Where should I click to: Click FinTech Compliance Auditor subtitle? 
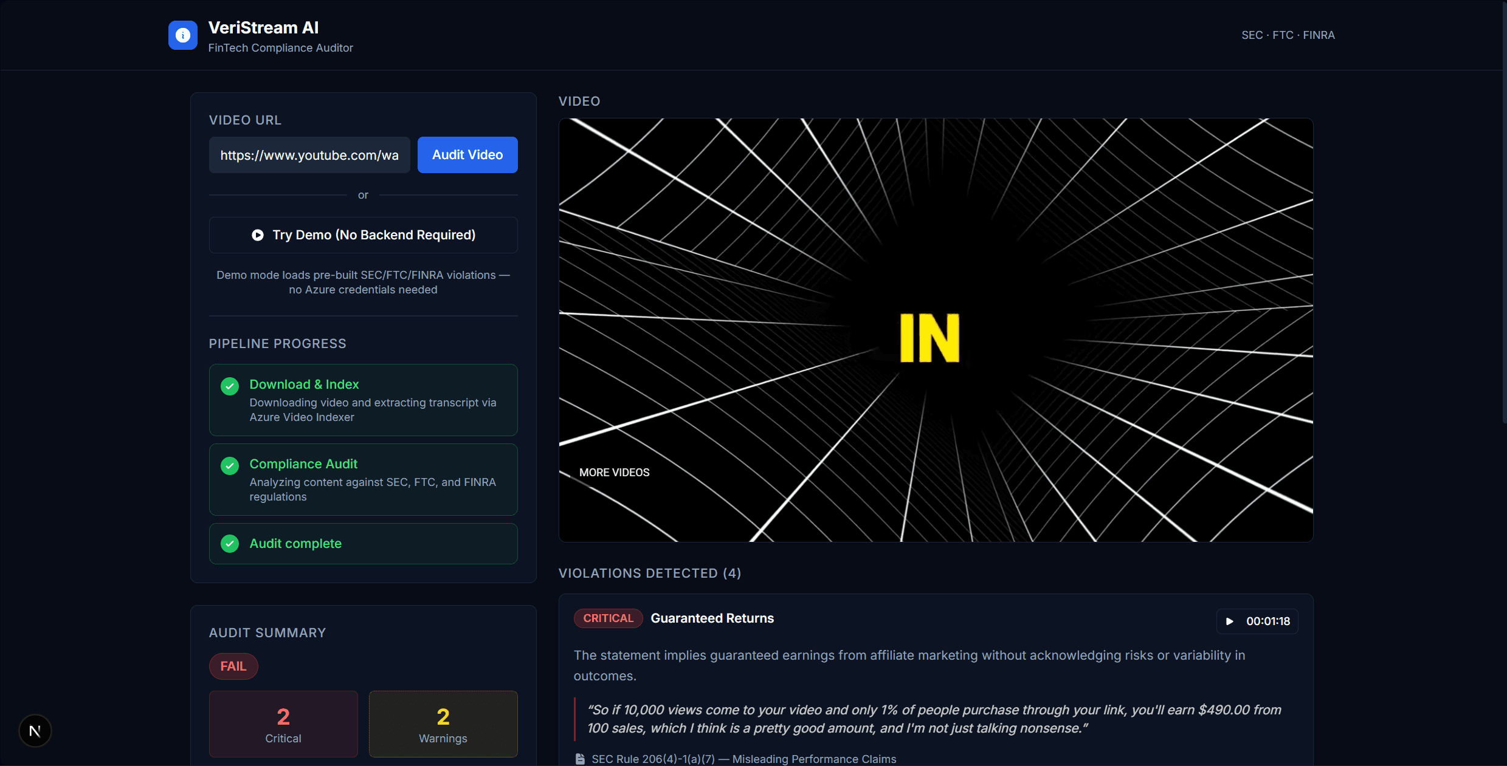click(280, 48)
